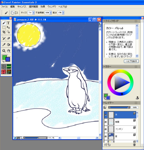144x150 pixels.
Task: Click the clone color stamp icon
Action: point(137,98)
